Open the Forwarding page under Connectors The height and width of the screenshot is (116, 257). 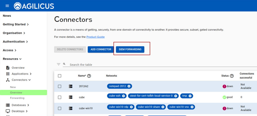17,98
